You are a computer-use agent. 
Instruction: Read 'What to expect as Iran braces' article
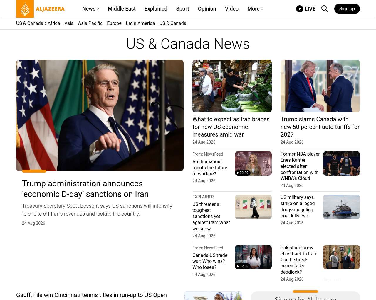[231, 127]
